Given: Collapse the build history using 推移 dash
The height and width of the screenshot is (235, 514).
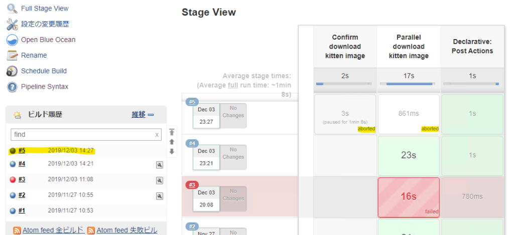Looking at the screenshot, I should pyautogui.click(x=151, y=115).
